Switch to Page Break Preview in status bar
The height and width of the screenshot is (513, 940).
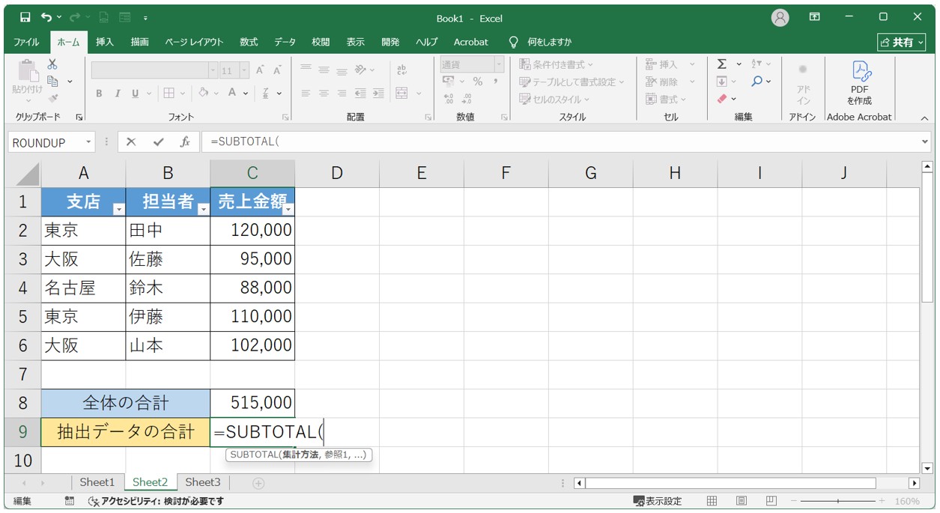click(x=771, y=501)
